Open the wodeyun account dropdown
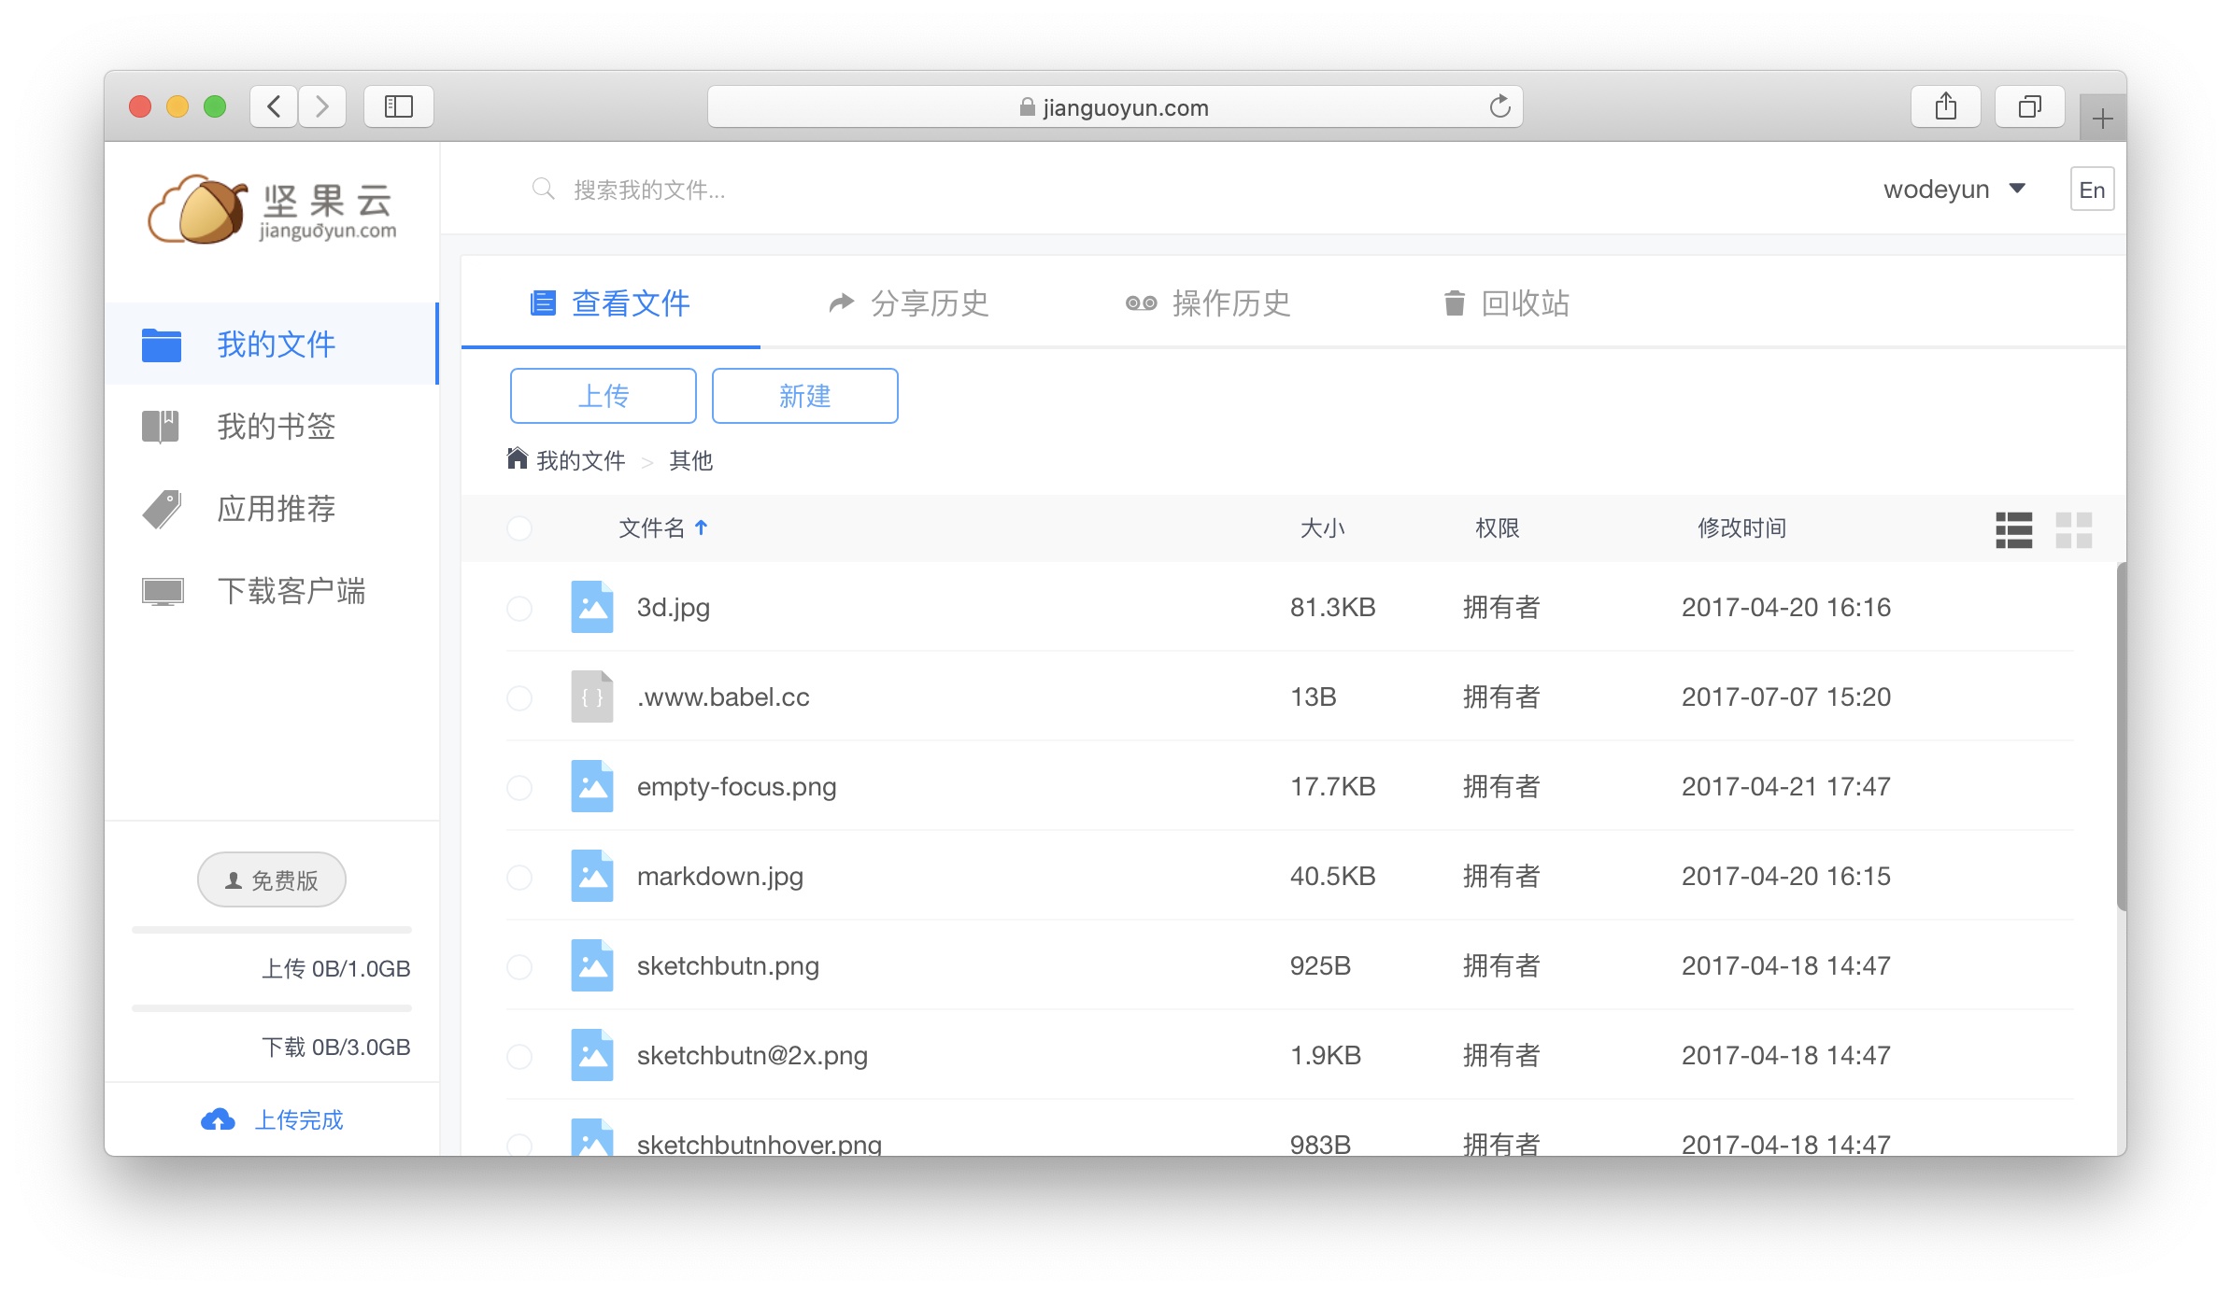The width and height of the screenshot is (2231, 1294). click(1955, 190)
